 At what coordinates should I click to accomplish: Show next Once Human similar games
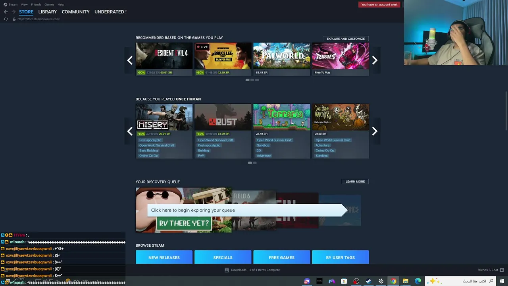(375, 131)
